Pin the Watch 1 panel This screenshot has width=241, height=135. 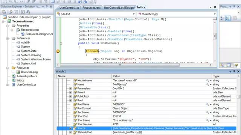click(x=234, y=71)
